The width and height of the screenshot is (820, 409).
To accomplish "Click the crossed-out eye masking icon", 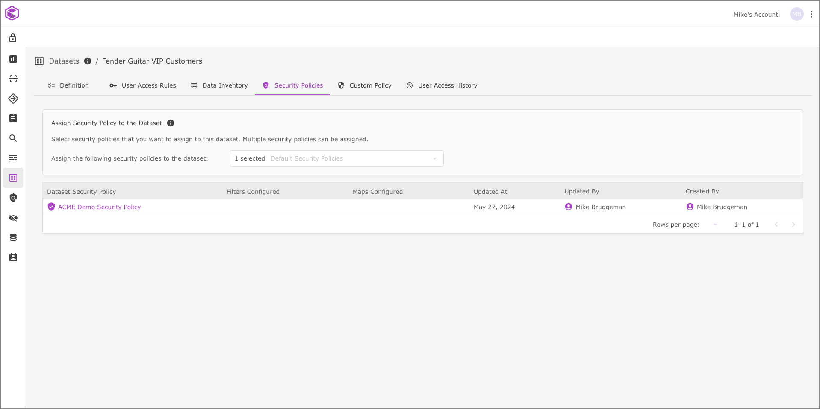I will [13, 218].
